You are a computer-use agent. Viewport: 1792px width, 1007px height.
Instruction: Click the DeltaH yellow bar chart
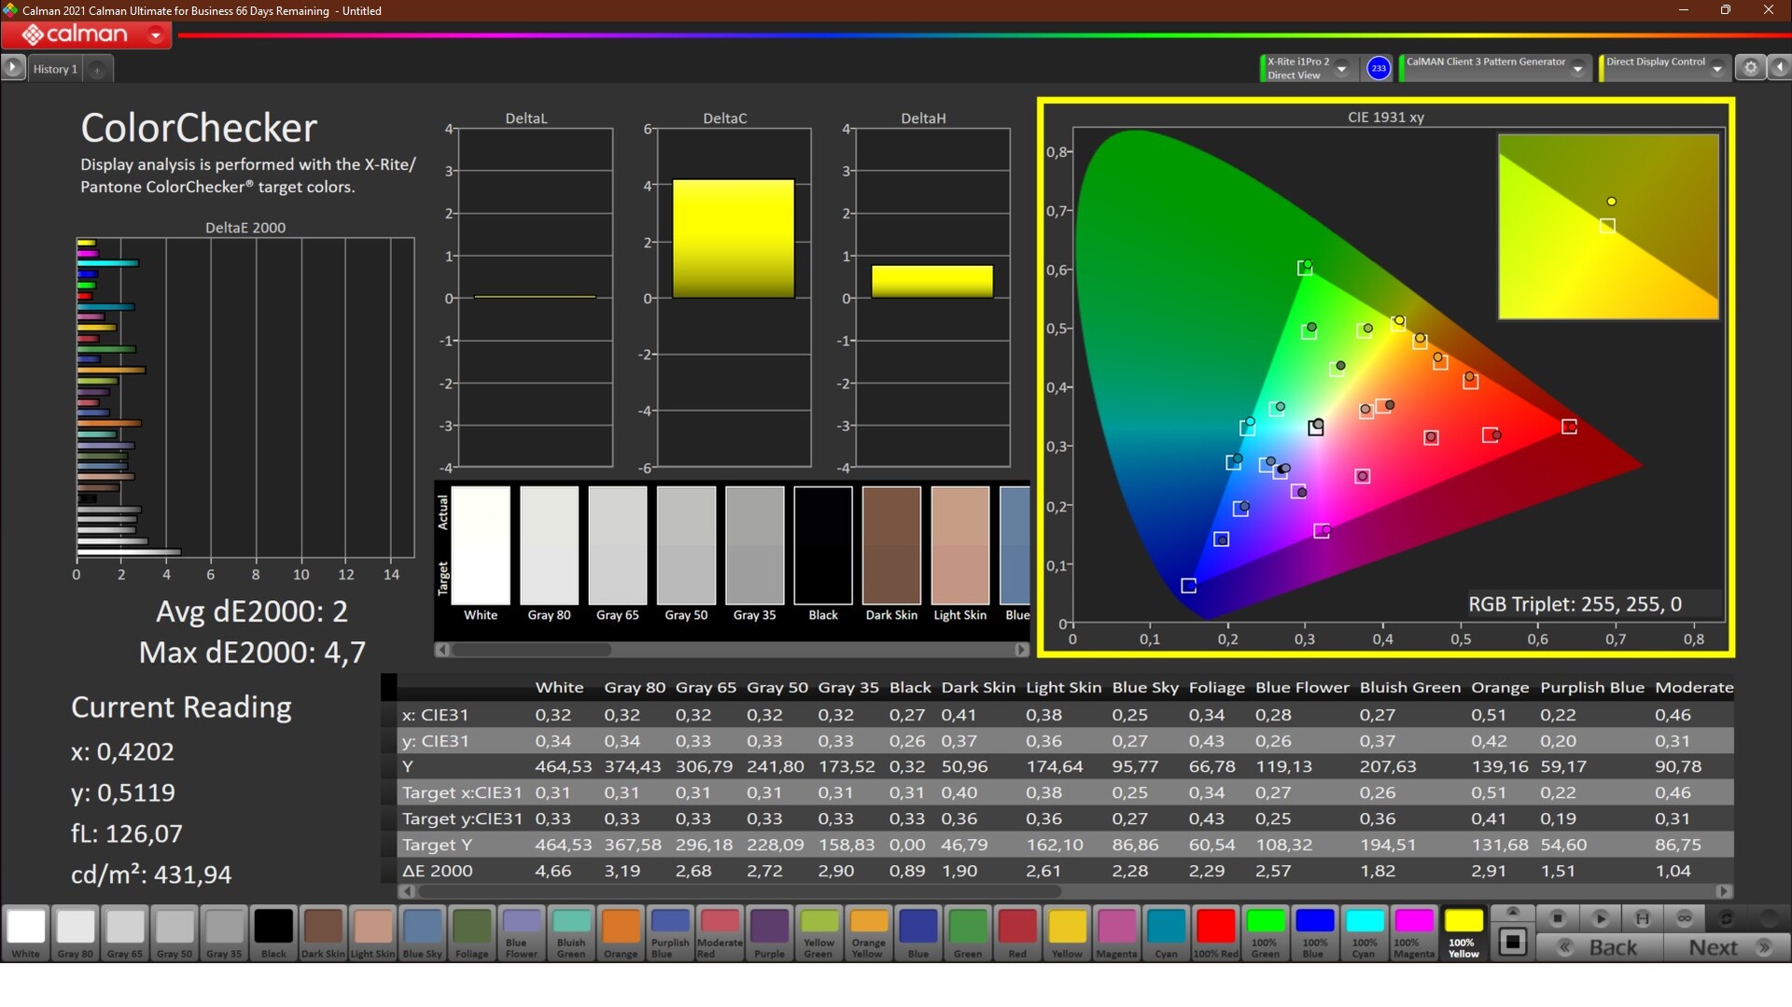[x=932, y=282]
